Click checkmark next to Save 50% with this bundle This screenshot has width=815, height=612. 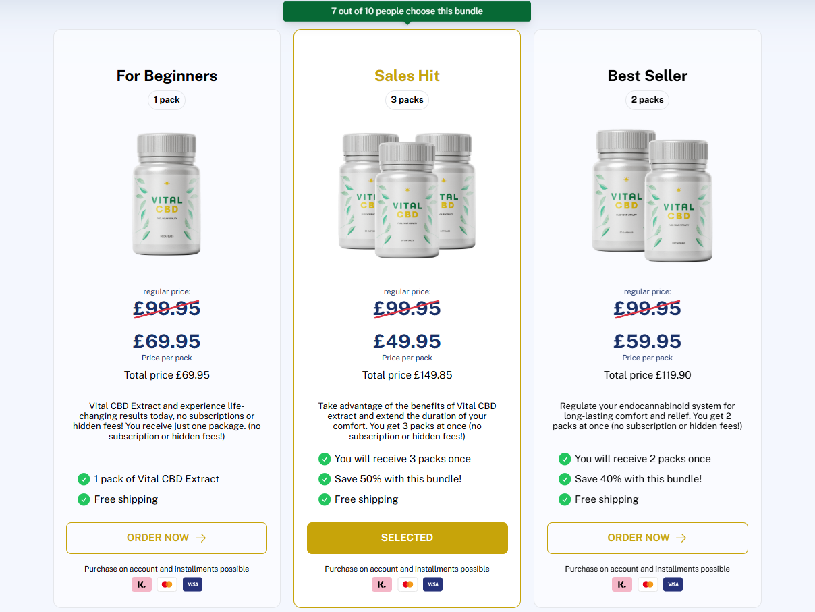(x=324, y=479)
